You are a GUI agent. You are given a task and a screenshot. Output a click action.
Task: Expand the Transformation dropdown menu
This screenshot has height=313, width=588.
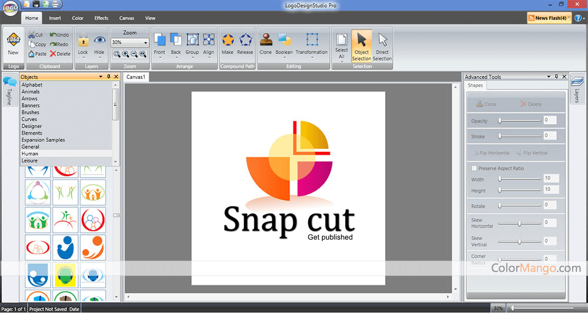click(312, 44)
